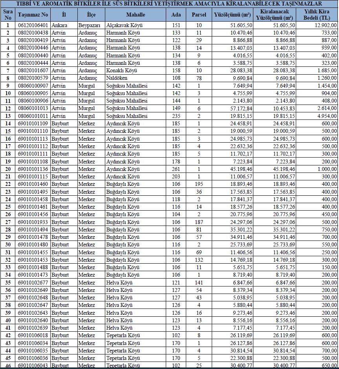This screenshot has height=369, width=339.
Task: Select cell 08020100579
Action: tap(33, 78)
